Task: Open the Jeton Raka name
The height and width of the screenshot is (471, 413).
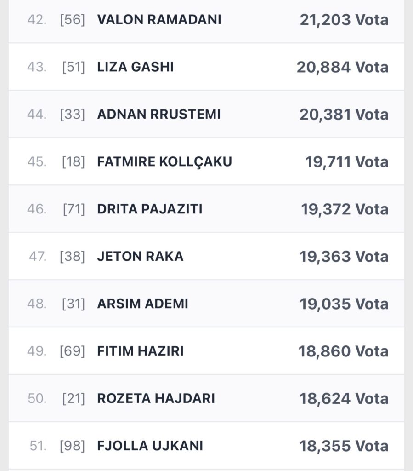Action: click(x=140, y=257)
